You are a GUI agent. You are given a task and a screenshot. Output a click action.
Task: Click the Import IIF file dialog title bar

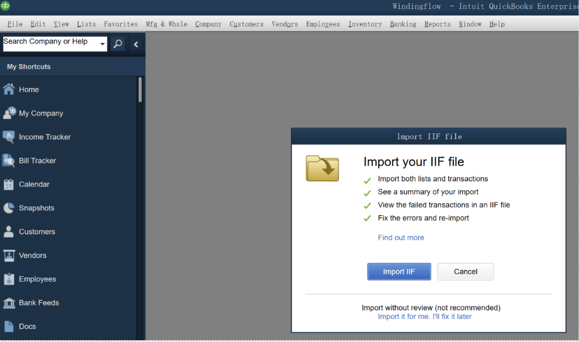click(x=428, y=136)
